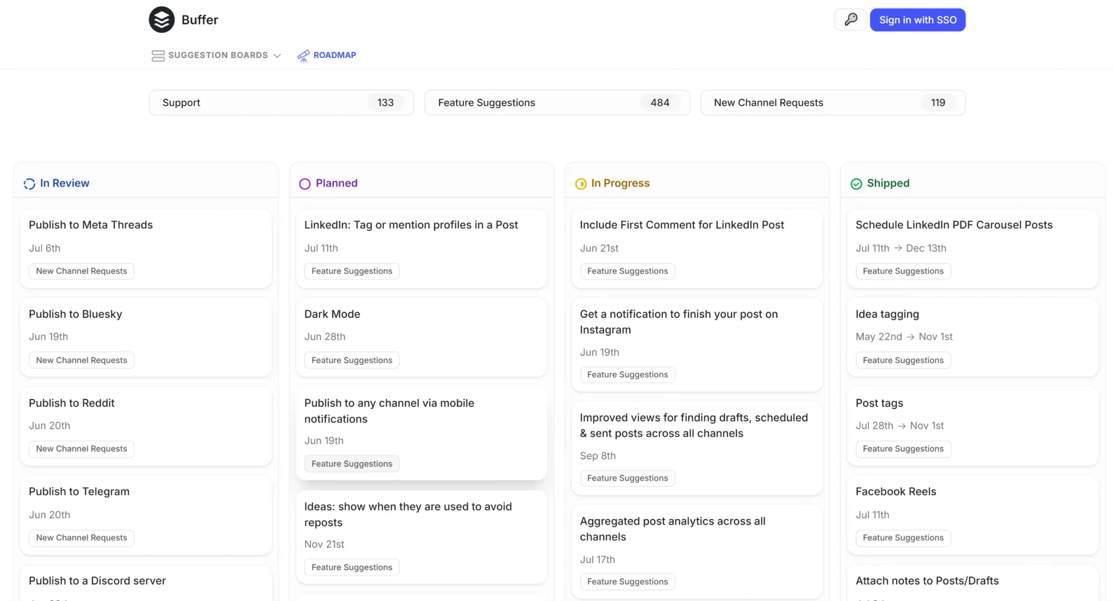Click New Channel Requests tag on Publish to Bluesky
The height and width of the screenshot is (601, 1114).
click(x=81, y=360)
